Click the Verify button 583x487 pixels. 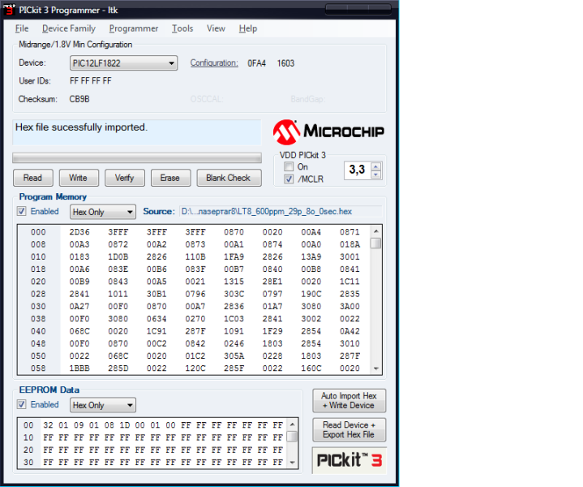(125, 178)
